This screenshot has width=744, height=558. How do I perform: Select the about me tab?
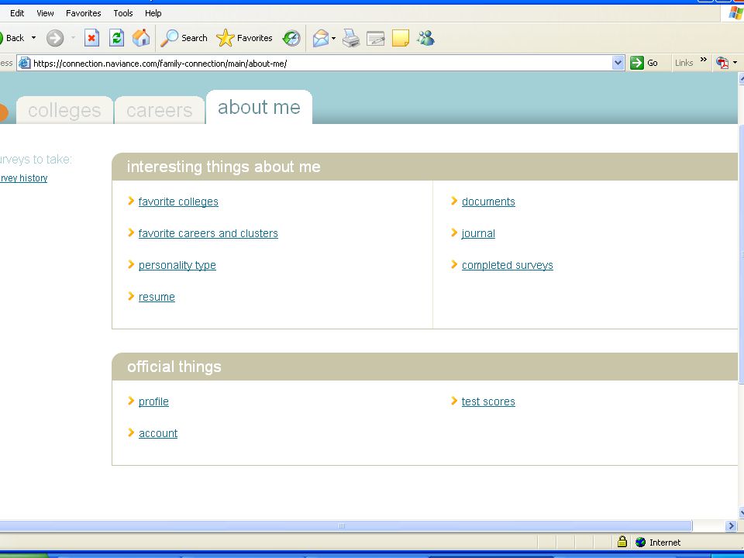click(x=259, y=107)
